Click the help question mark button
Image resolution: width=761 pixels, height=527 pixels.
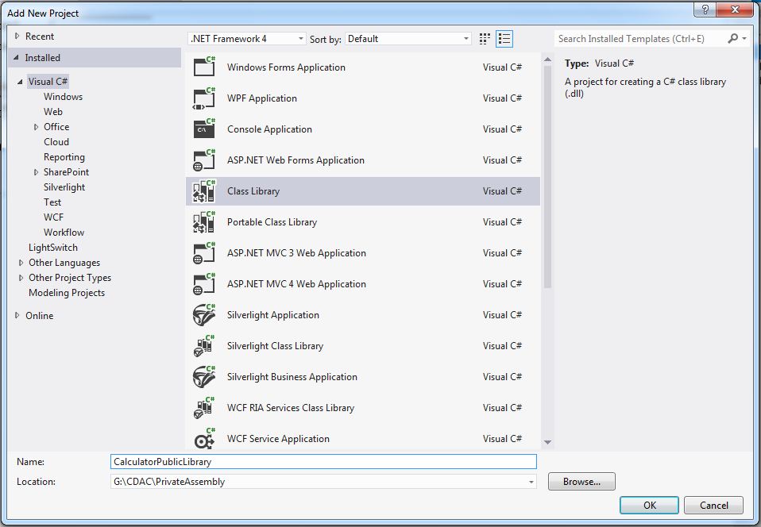click(x=705, y=10)
